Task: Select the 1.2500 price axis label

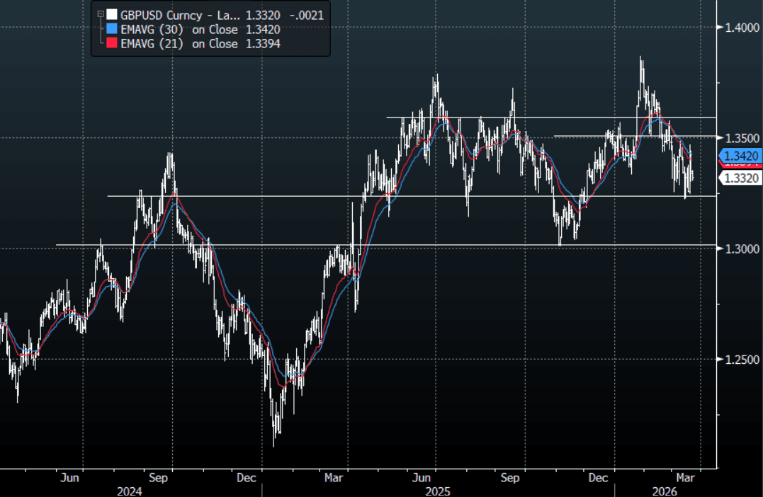Action: tap(740, 360)
